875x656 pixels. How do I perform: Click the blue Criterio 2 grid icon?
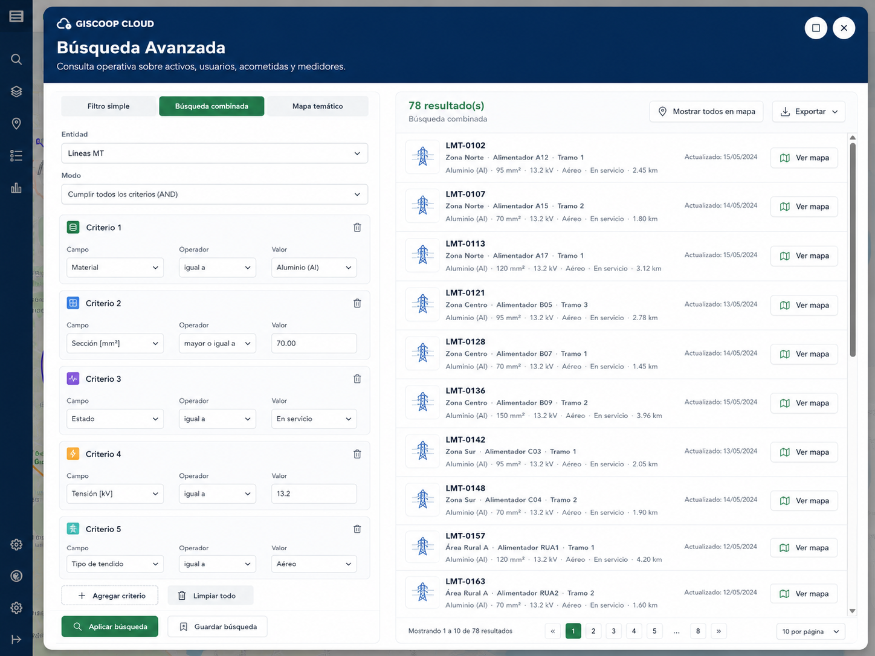[73, 303]
